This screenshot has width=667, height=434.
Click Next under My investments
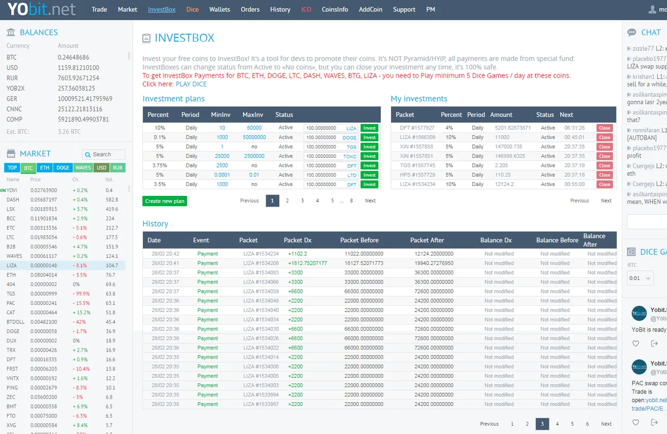(606, 201)
